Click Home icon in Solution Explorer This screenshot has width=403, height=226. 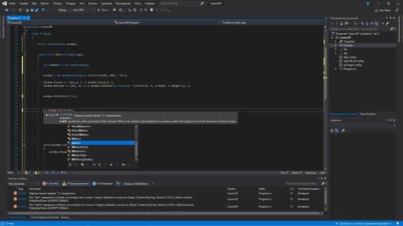pyautogui.click(x=341, y=24)
